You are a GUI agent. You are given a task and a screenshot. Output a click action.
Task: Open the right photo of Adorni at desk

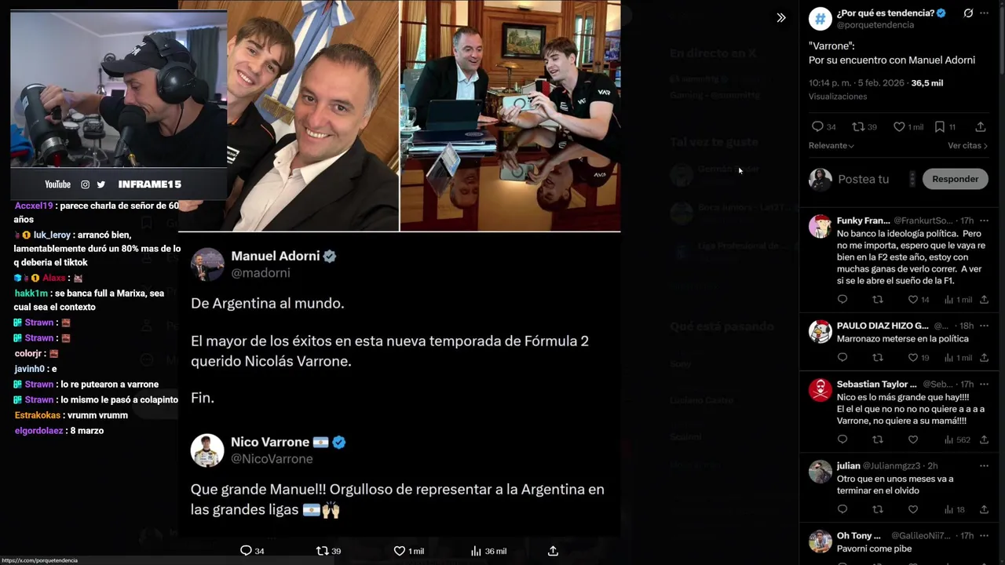tap(510, 116)
